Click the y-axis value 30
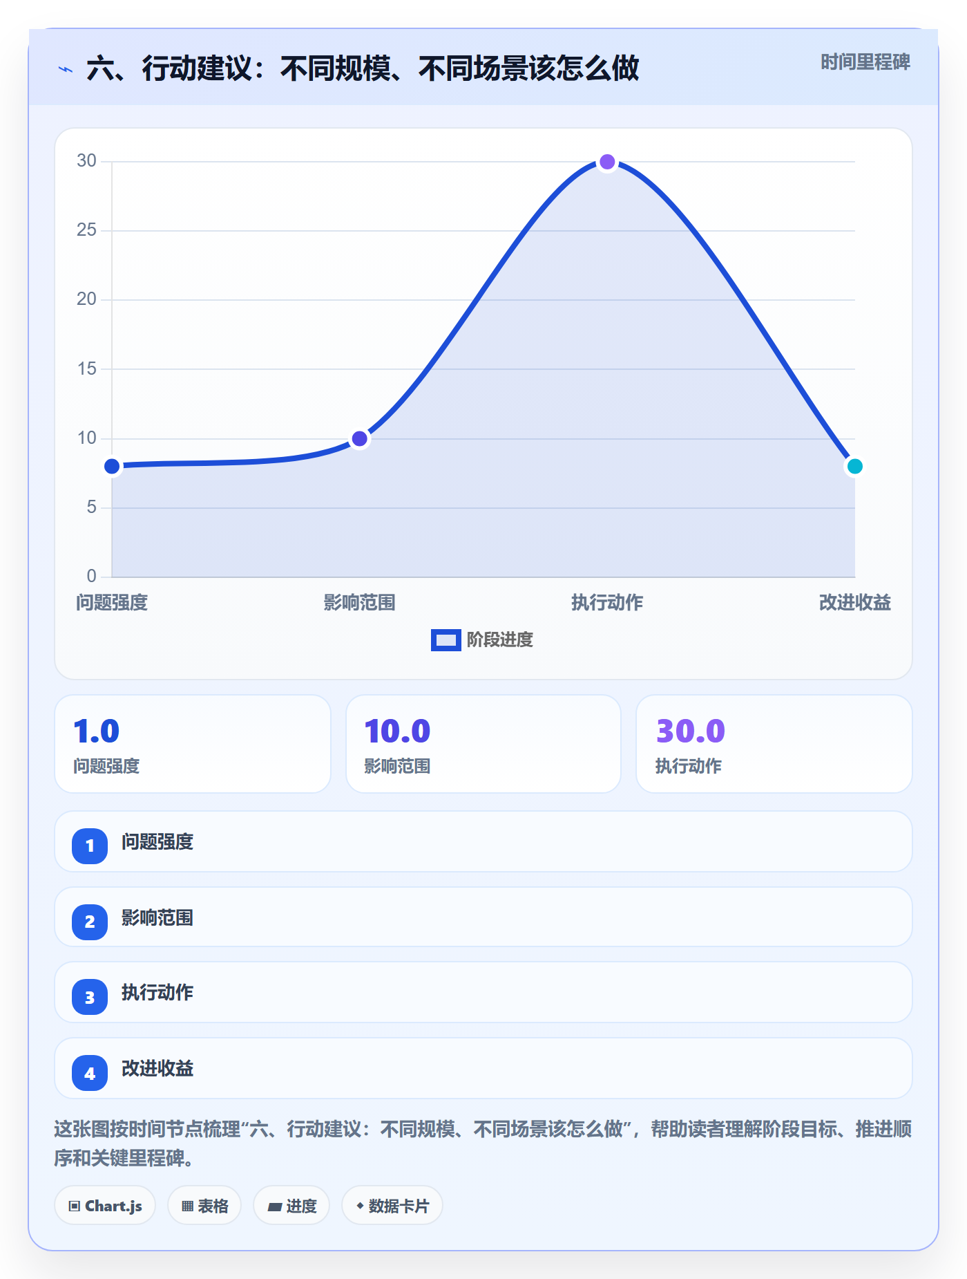Image resolution: width=967 pixels, height=1279 pixels. (86, 161)
